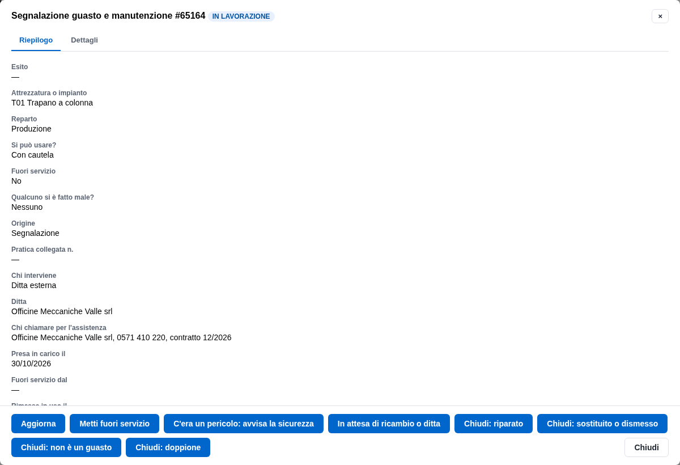The height and width of the screenshot is (465, 680).
Task: Click the label Qualcuno si è fatto male?
Action: (x=53, y=197)
